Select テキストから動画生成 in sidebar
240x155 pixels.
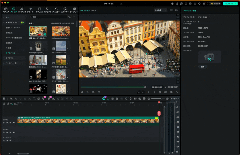[13, 38]
